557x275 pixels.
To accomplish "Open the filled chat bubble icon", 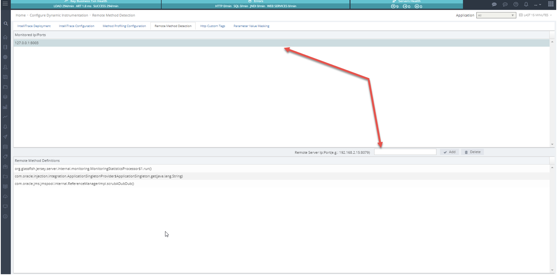I will point(494,4).
